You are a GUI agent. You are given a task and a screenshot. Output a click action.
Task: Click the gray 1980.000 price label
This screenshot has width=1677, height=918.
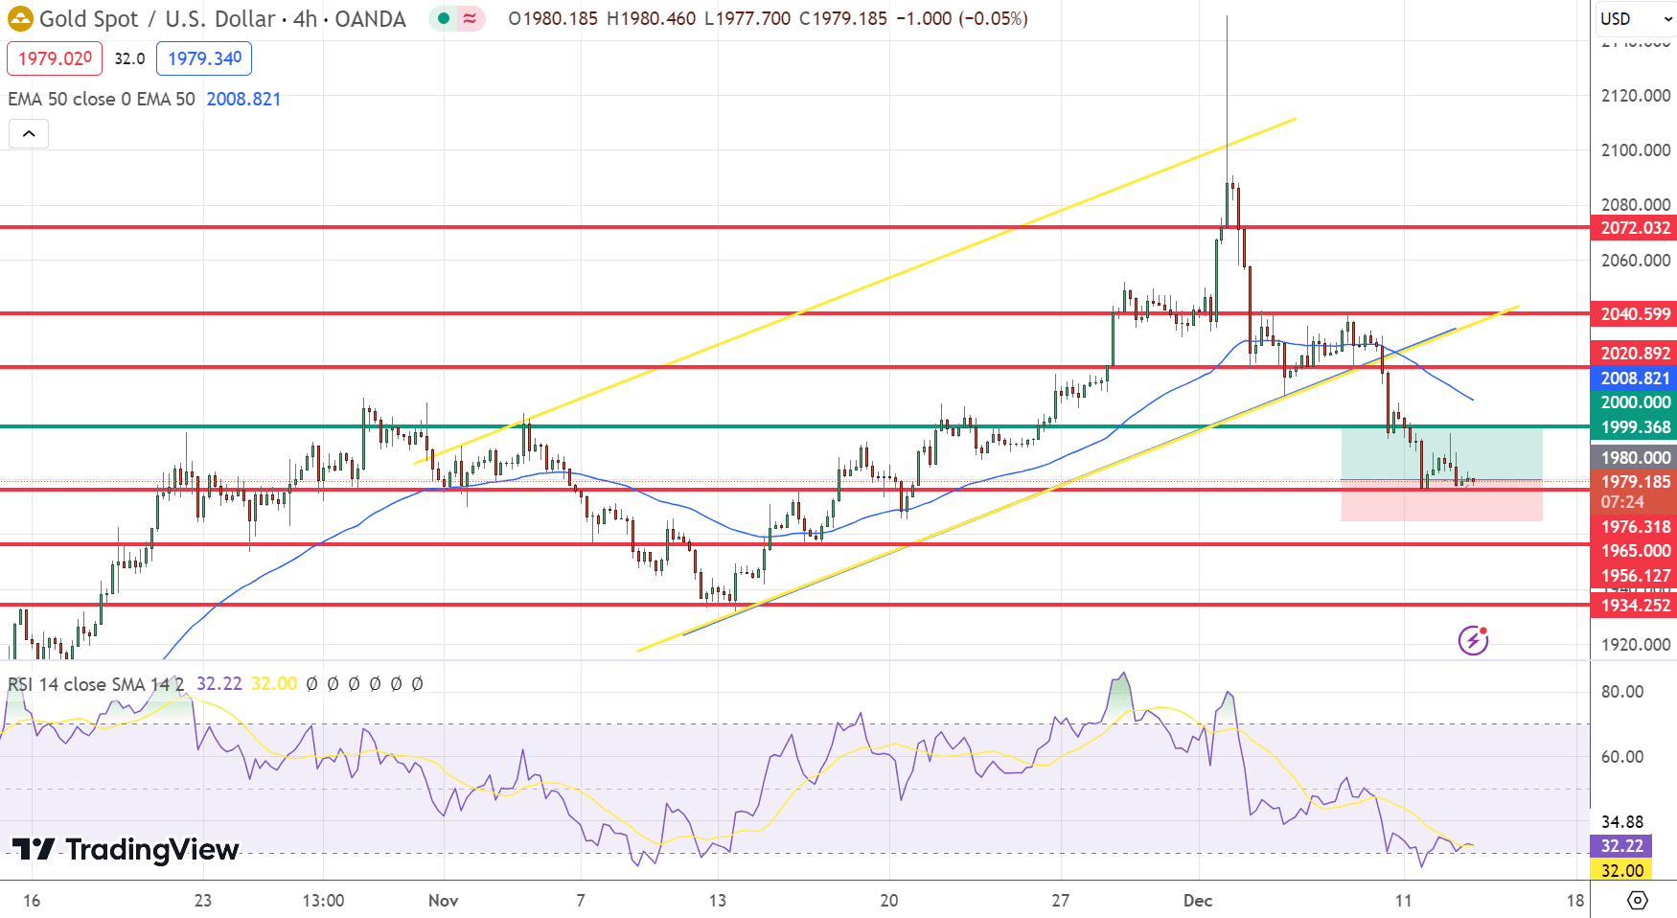pos(1634,458)
